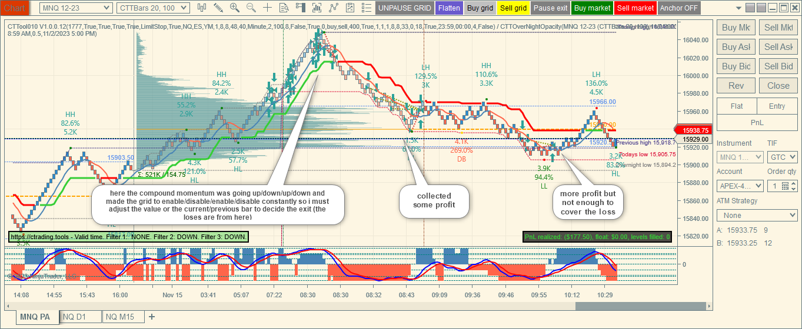The width and height of the screenshot is (802, 329).
Task: Select the PnL tab in trader panel
Action: coord(757,123)
